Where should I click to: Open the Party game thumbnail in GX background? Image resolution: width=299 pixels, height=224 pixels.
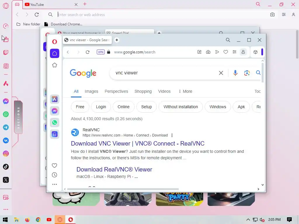click(x=180, y=199)
